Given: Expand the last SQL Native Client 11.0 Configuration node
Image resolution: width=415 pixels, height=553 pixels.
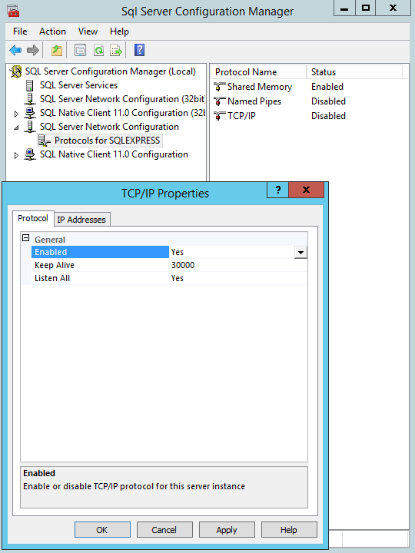Looking at the screenshot, I should [16, 155].
